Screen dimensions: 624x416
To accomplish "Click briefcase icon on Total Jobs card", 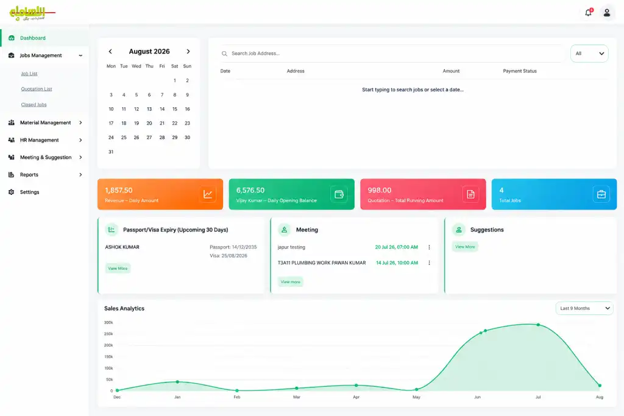I will [601, 194].
